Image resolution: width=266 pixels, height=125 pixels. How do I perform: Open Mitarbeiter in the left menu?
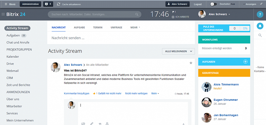tap(14, 106)
